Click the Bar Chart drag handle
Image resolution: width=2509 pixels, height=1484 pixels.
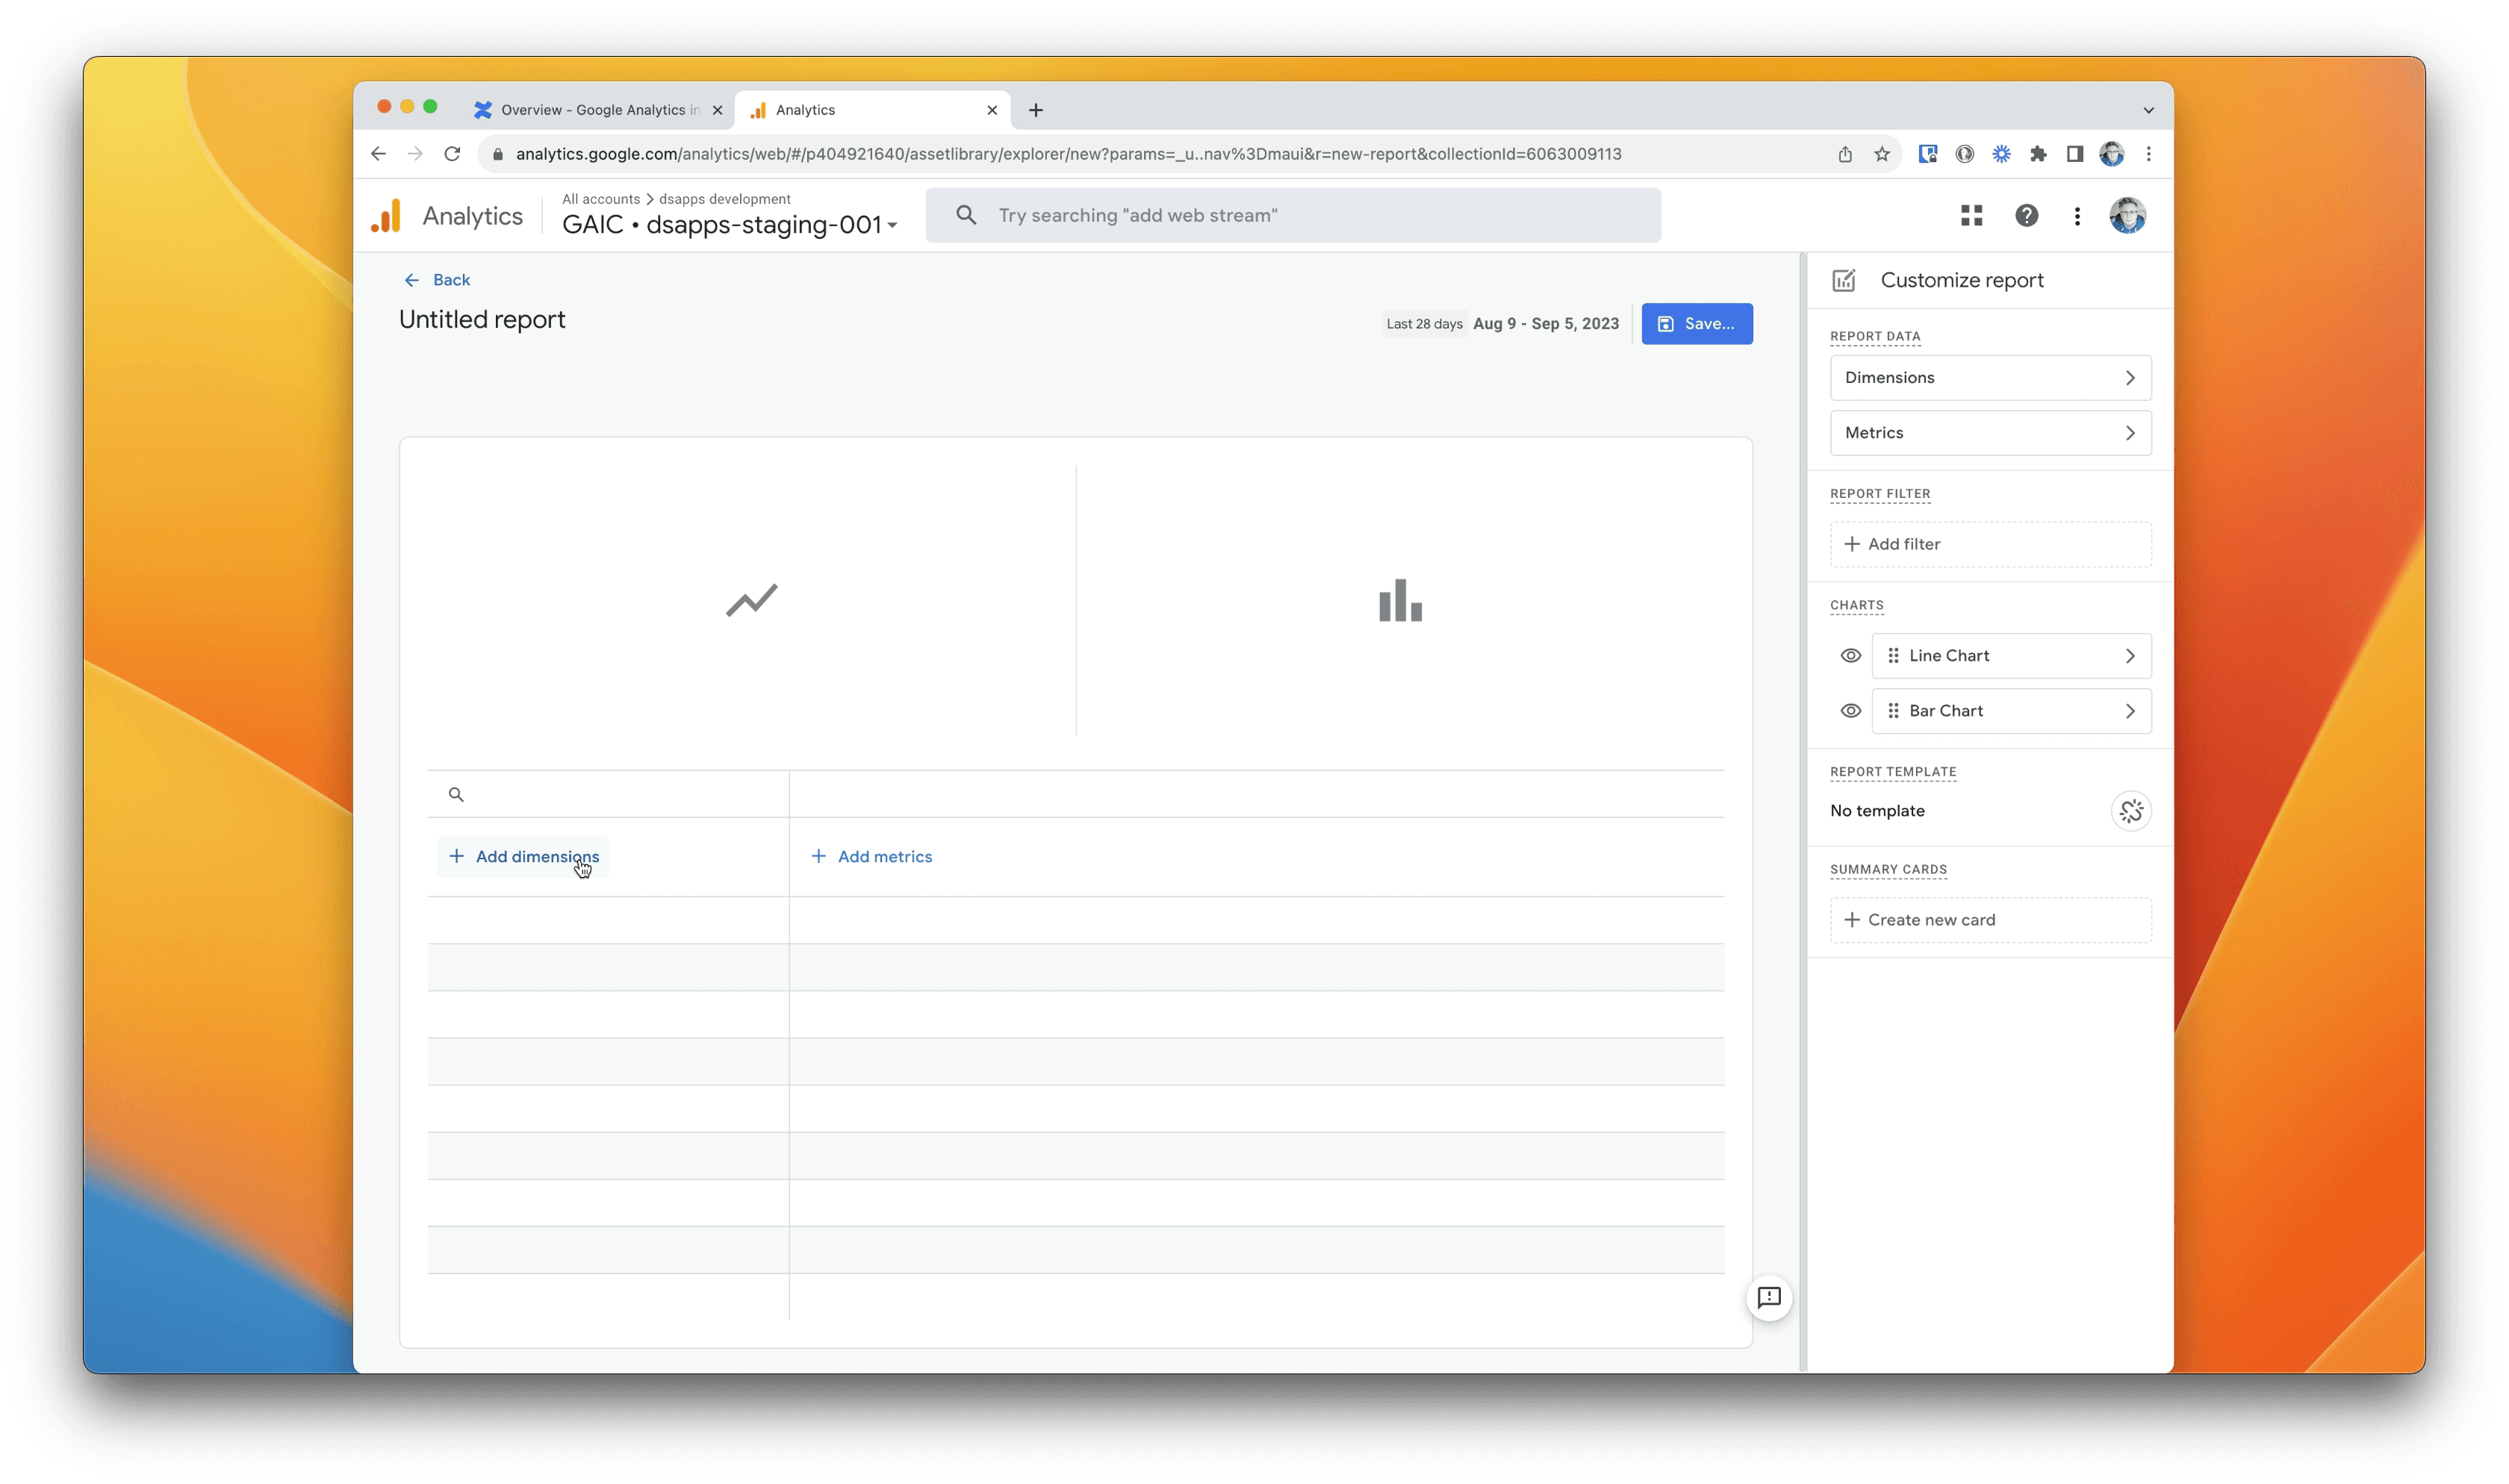[x=1893, y=710]
